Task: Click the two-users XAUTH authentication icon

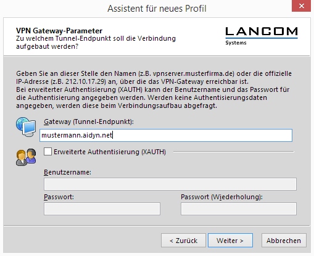Action: pos(26,157)
